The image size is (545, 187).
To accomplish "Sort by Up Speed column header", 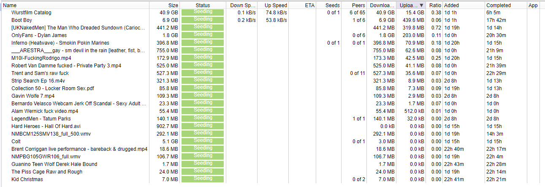I will 276,5.
